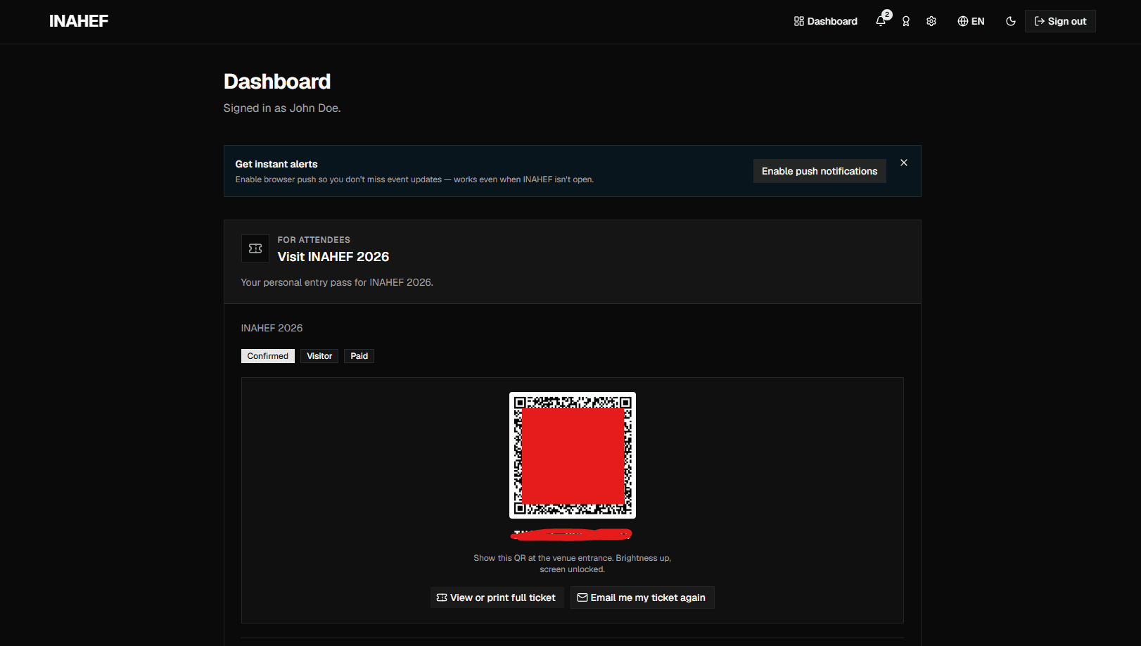Click the 'FOR ATTENDEES' label

pyautogui.click(x=314, y=240)
